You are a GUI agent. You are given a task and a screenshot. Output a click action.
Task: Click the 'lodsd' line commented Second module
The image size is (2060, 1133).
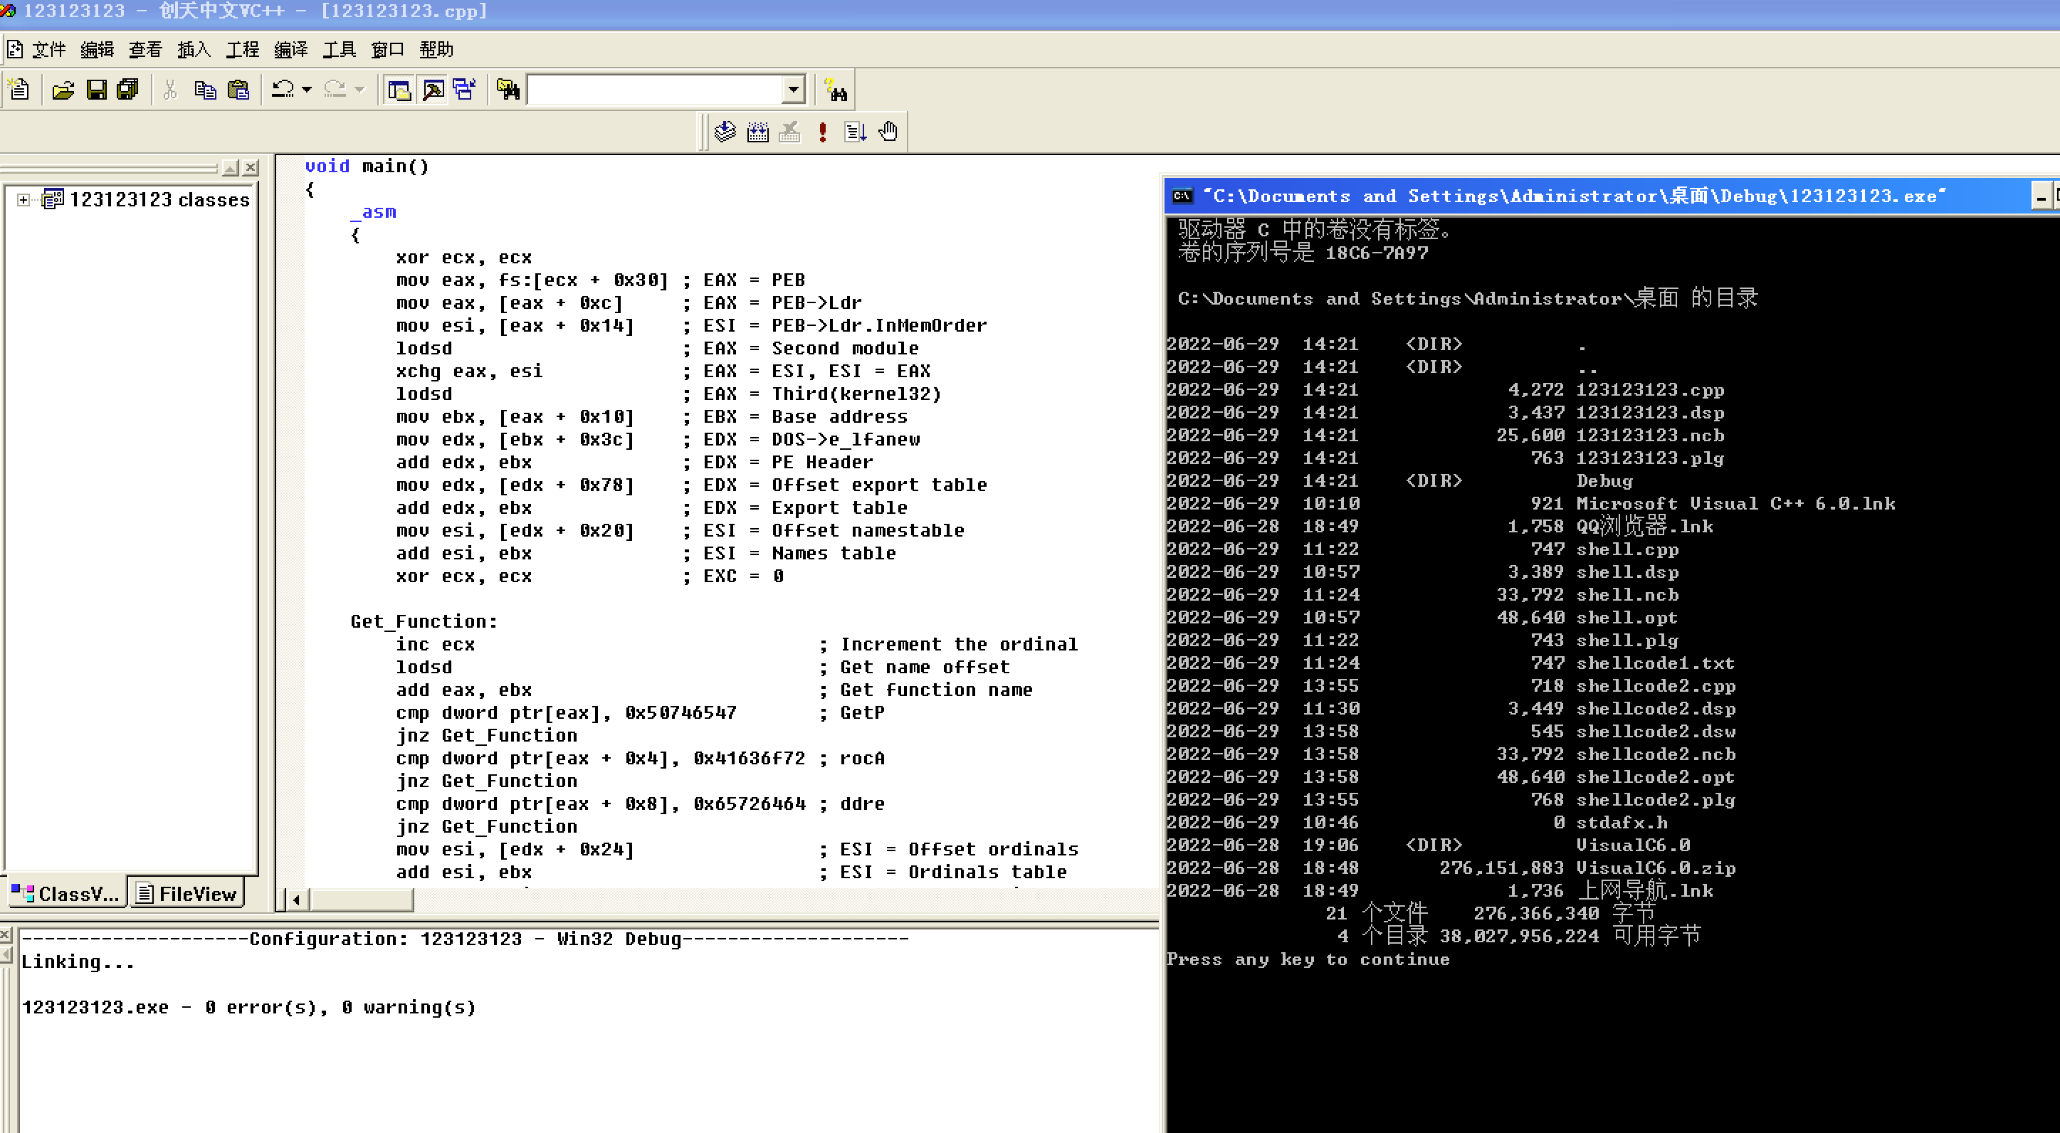click(424, 349)
